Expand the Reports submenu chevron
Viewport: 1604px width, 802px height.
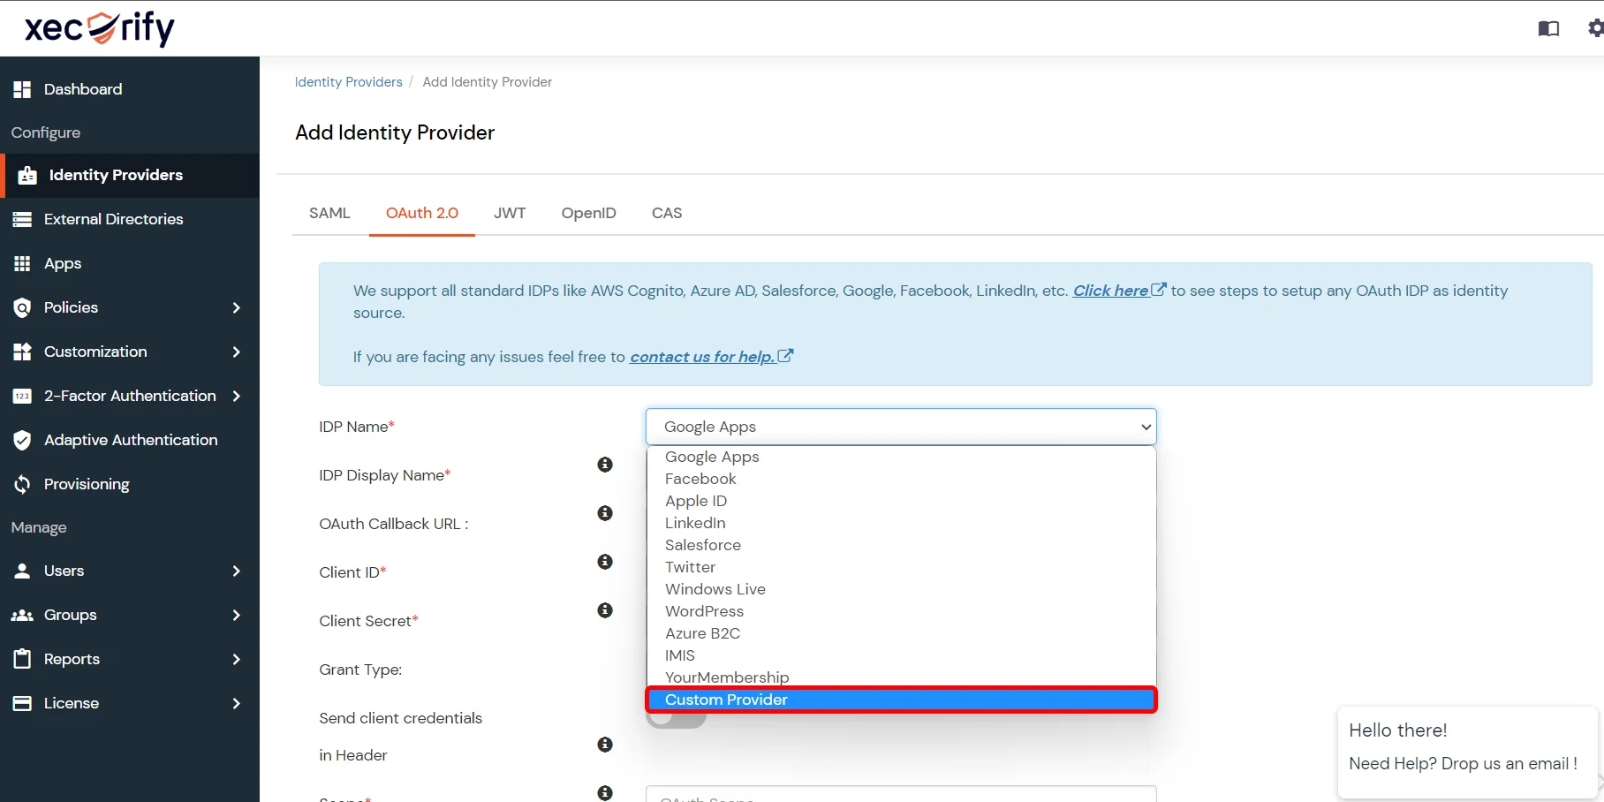point(236,659)
